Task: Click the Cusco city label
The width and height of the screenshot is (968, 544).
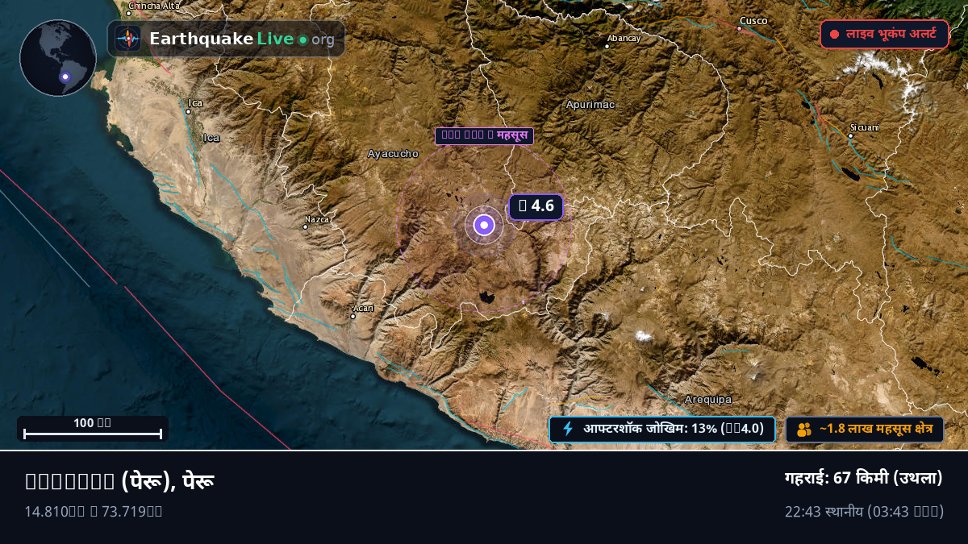Action: 753,20
